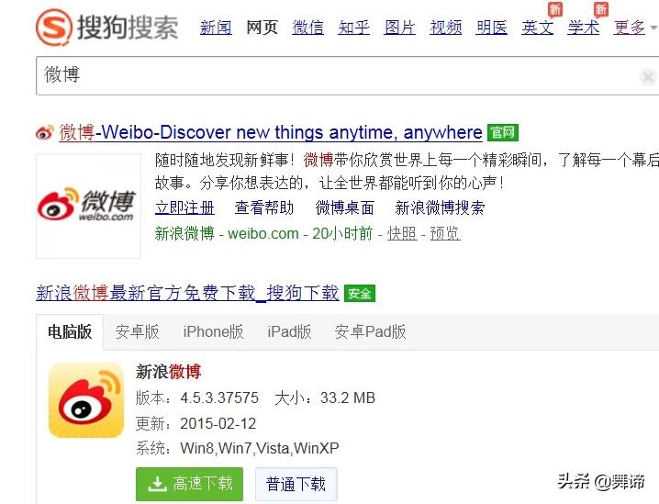The height and width of the screenshot is (504, 659).
Task: Click the 立即注册 link
Action: [x=184, y=207]
